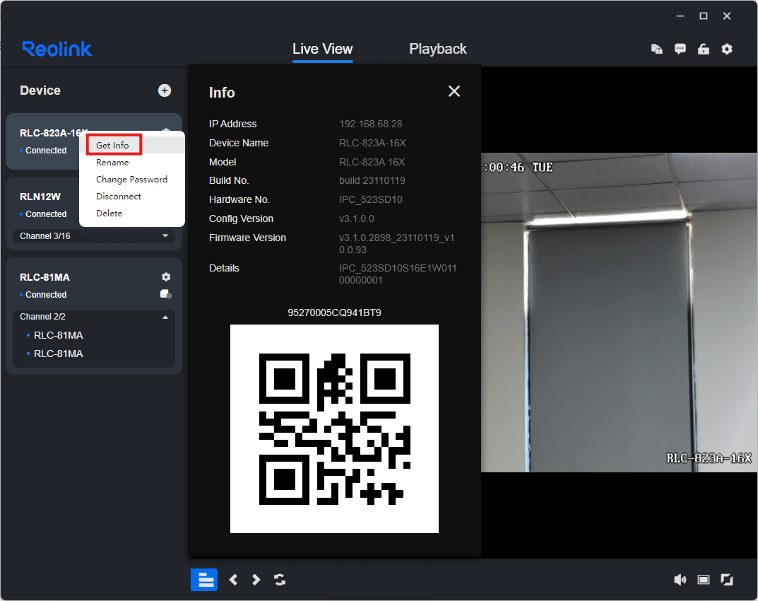The width and height of the screenshot is (758, 601).
Task: Choose Delete in the context menu
Action: (109, 213)
